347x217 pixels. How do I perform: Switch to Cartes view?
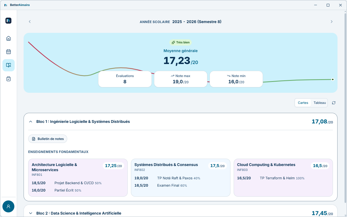(303, 103)
